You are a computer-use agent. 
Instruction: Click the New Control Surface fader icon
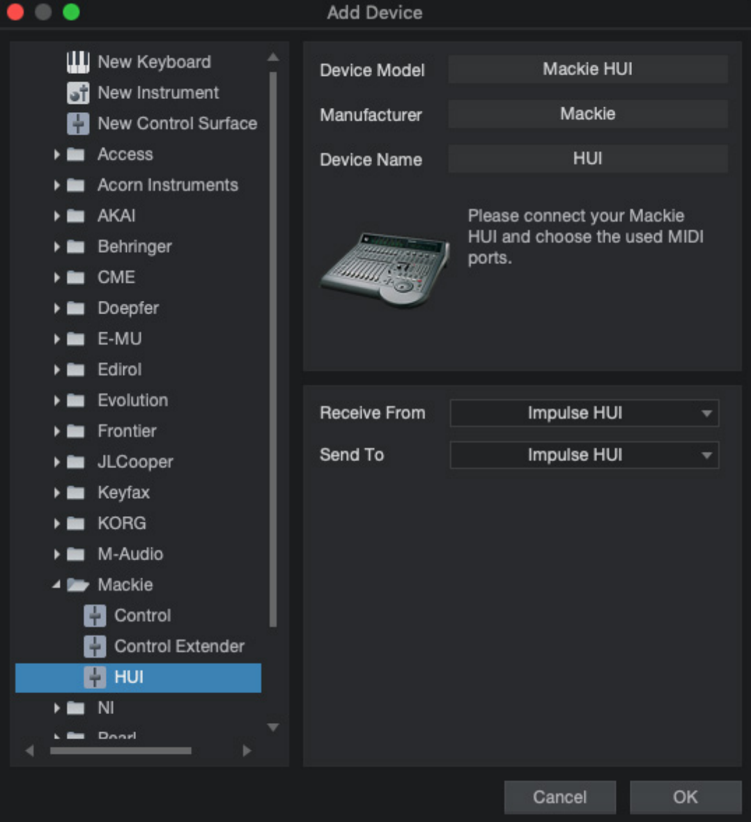tap(78, 124)
